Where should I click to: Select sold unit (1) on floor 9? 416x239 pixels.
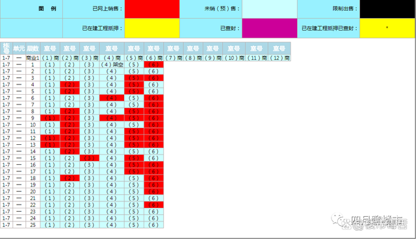point(50,118)
